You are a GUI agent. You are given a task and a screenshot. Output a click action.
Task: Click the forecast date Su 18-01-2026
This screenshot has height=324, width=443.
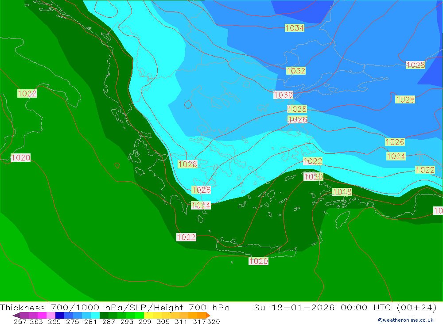coord(295,307)
